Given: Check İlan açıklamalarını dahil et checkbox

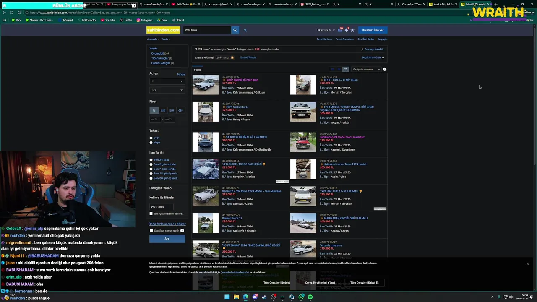Looking at the screenshot, I should [151, 213].
